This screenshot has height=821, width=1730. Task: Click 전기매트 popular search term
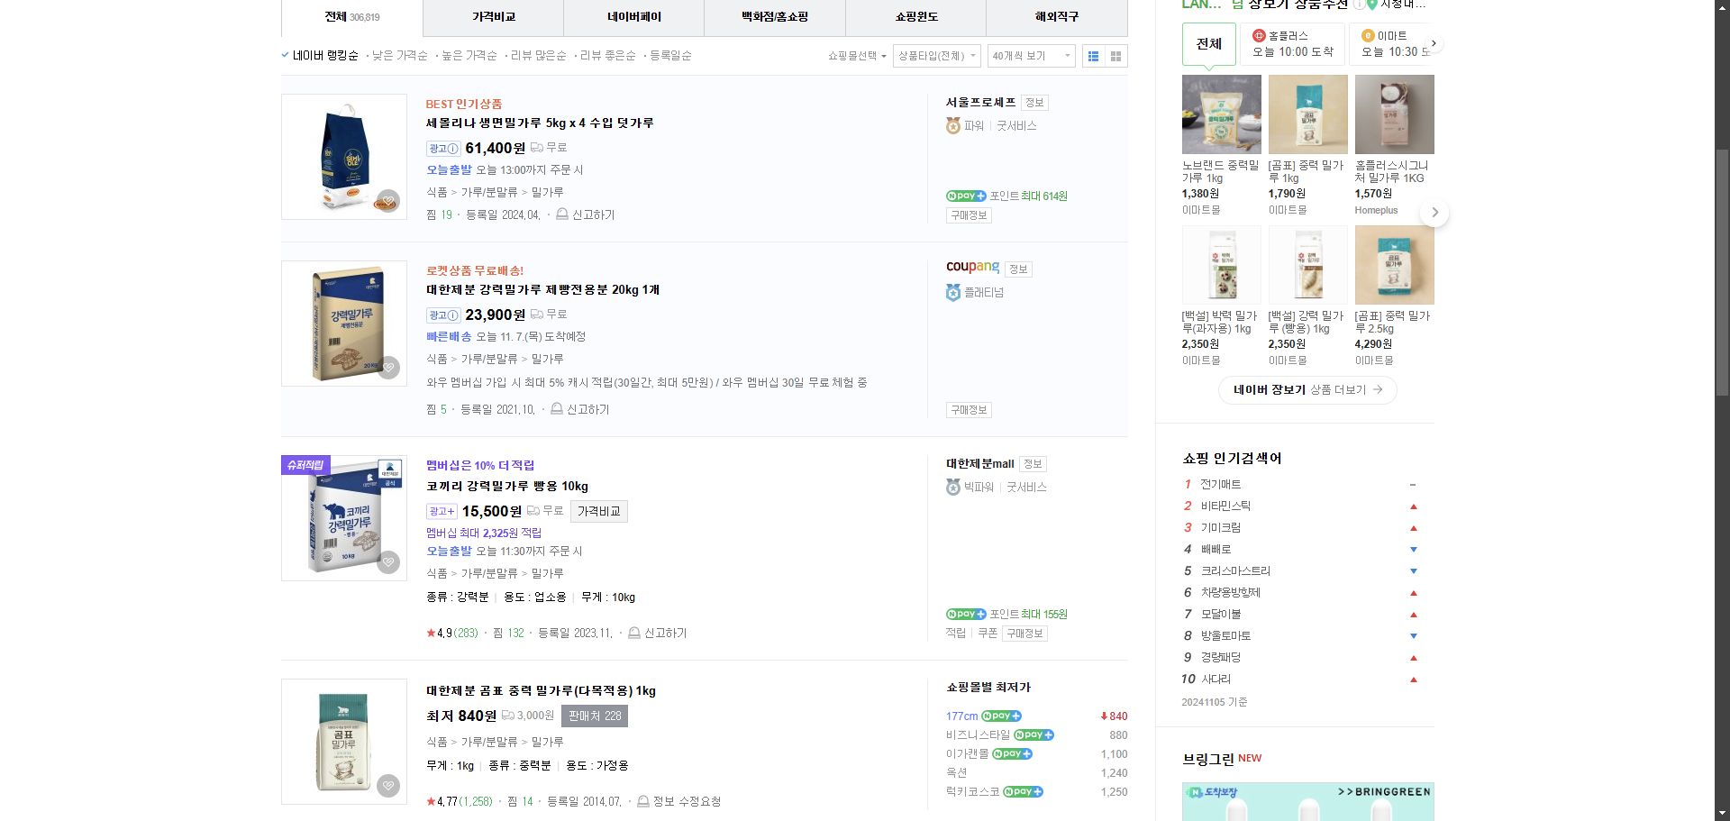1221,484
